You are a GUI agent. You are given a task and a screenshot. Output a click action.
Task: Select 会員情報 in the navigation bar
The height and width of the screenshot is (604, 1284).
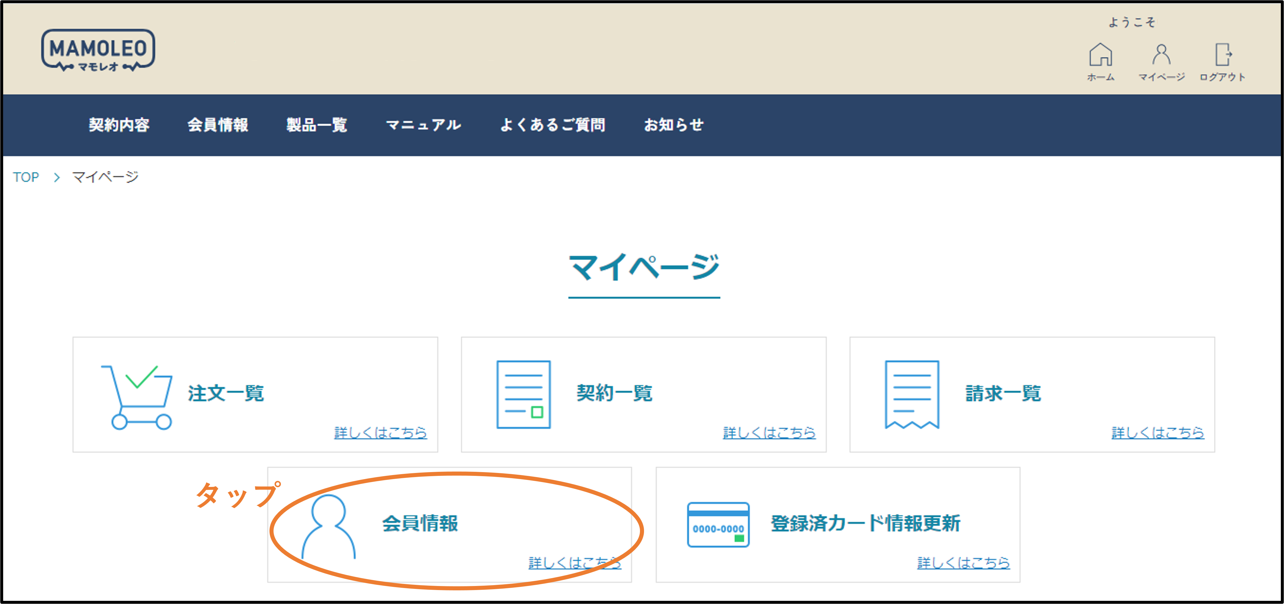click(x=218, y=125)
